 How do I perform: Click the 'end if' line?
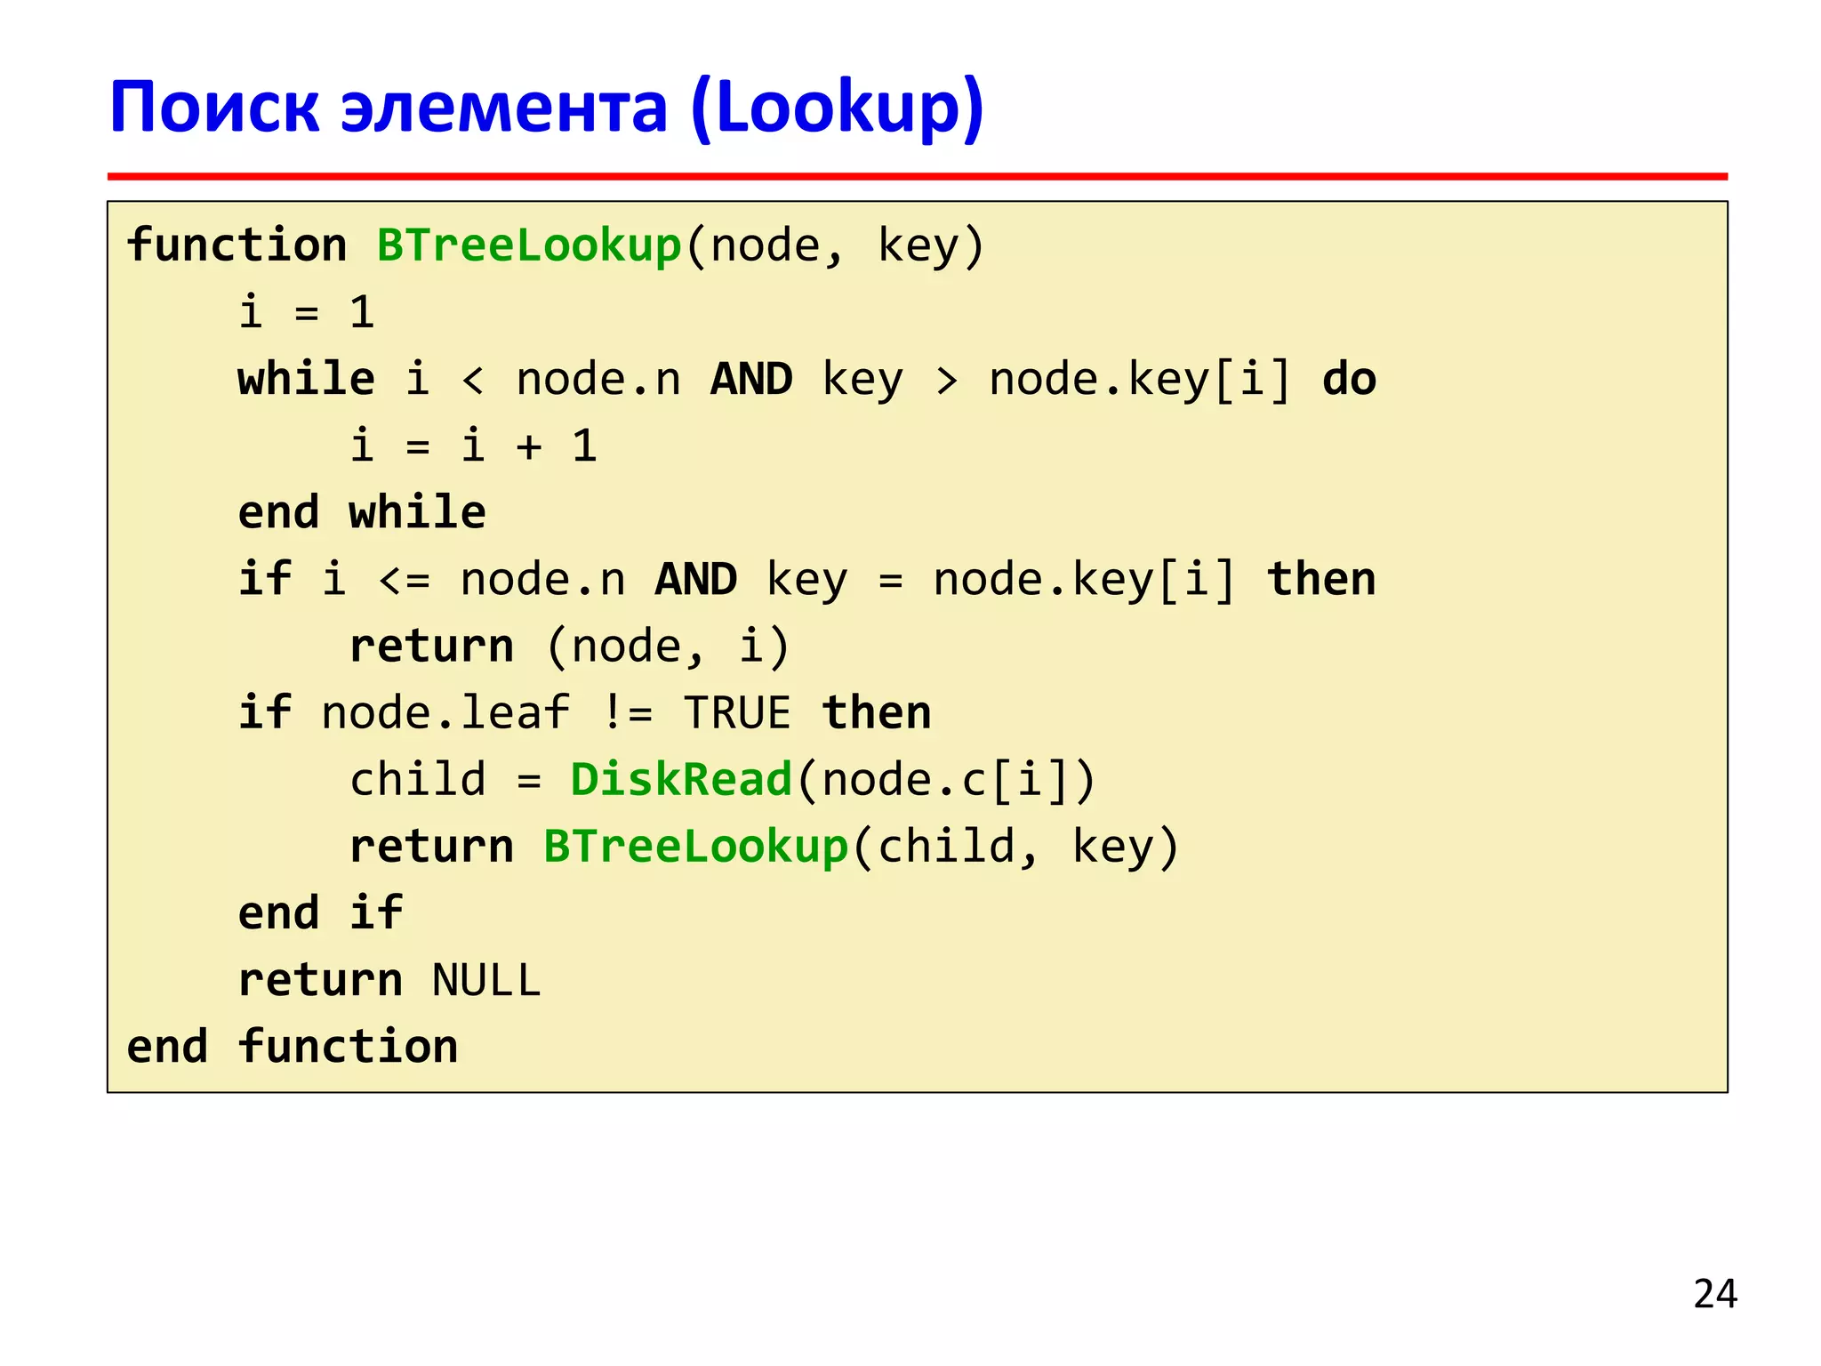click(x=320, y=913)
